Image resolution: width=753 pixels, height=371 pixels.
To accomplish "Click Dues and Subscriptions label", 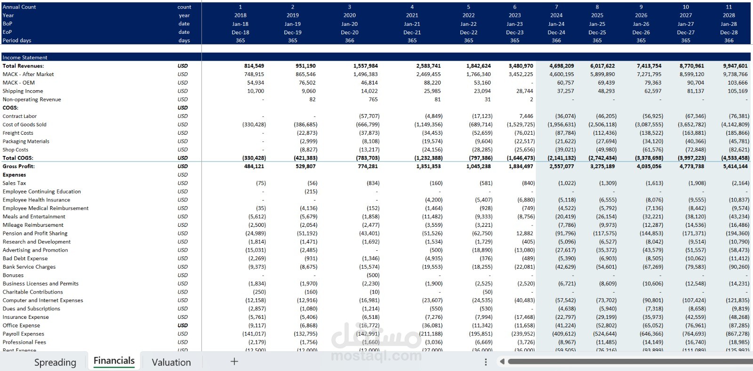I will 32,309.
